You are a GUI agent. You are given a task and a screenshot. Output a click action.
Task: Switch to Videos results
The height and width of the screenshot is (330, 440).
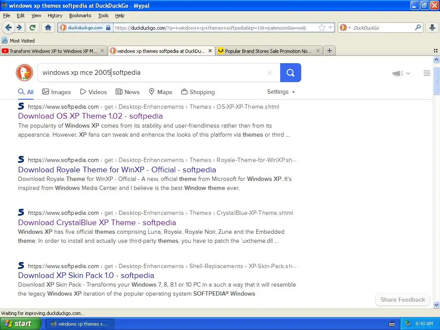coord(93,92)
